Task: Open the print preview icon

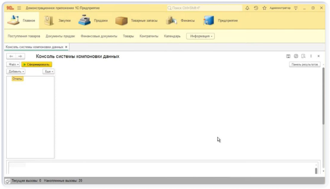Action: 303,56
